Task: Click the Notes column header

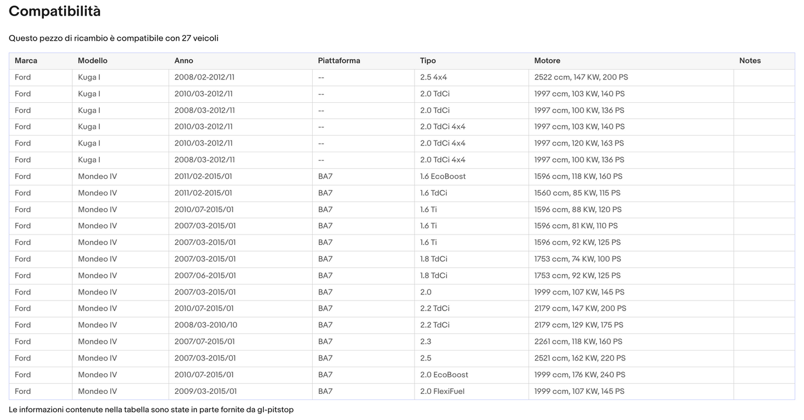Action: tap(750, 61)
